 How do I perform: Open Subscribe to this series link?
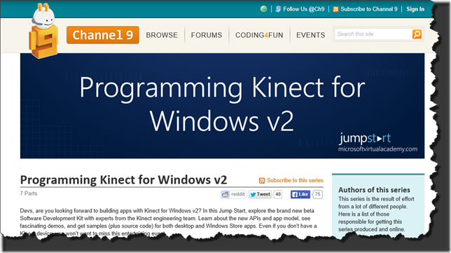tap(295, 181)
